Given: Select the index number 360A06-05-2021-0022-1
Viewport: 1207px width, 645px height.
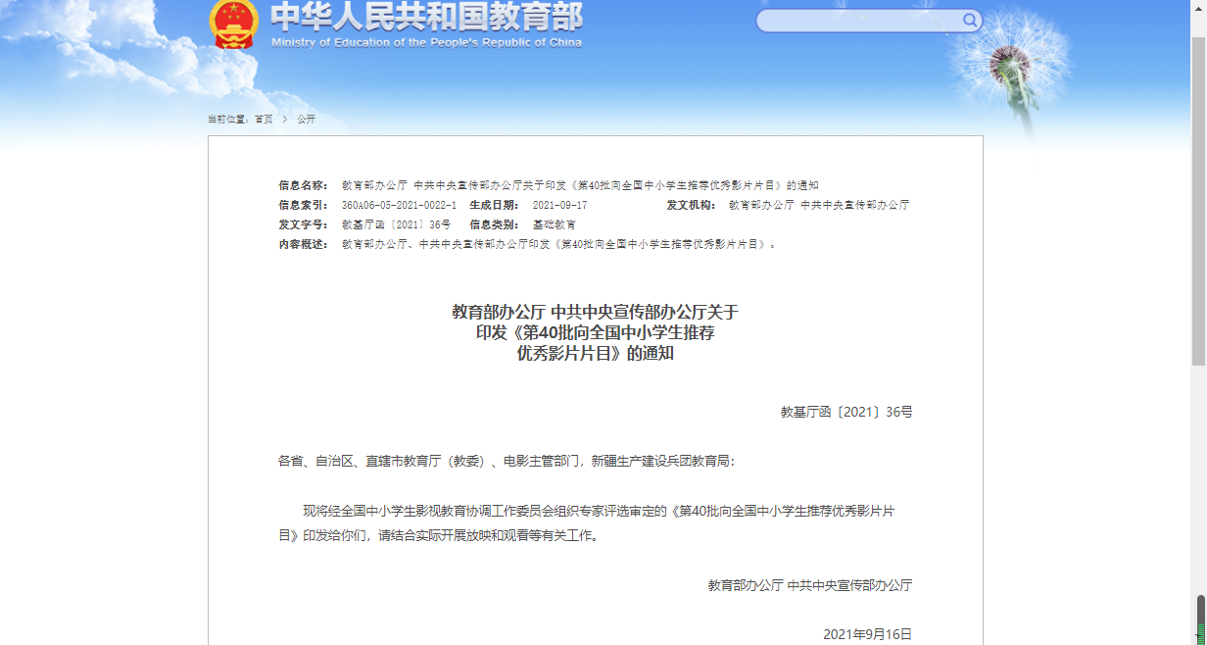Looking at the screenshot, I should point(399,205).
